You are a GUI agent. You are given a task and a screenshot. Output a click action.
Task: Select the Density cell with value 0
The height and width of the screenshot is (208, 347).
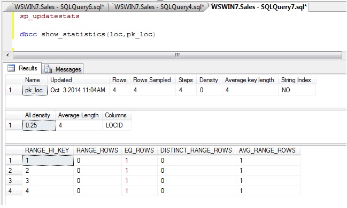[210, 90]
